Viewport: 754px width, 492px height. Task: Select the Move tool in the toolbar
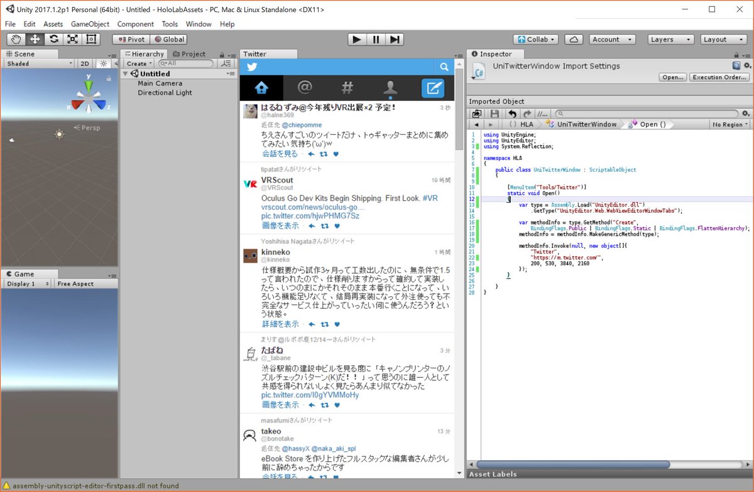click(35, 40)
